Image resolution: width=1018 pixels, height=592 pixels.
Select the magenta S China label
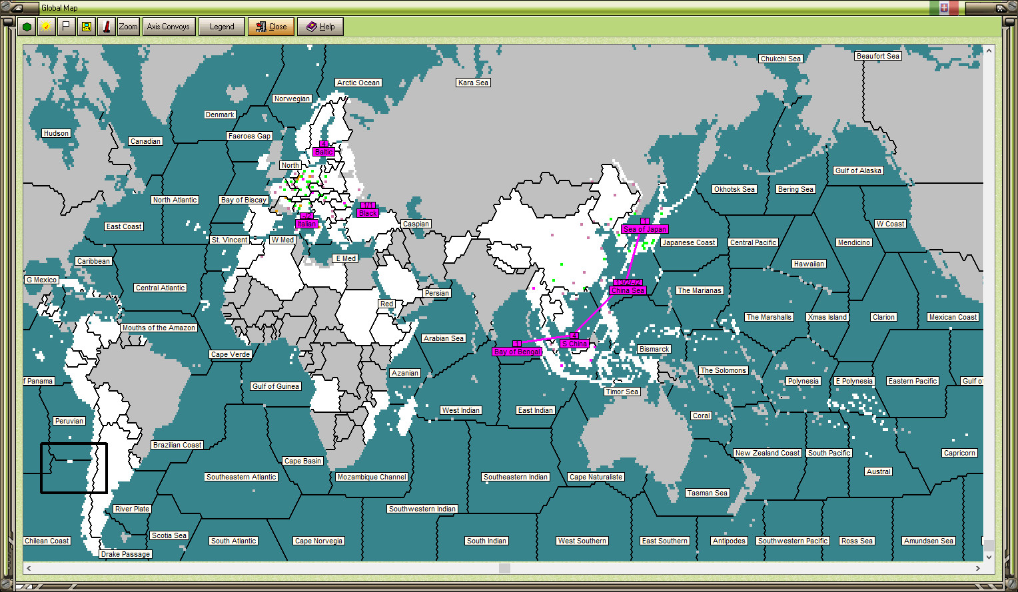574,344
